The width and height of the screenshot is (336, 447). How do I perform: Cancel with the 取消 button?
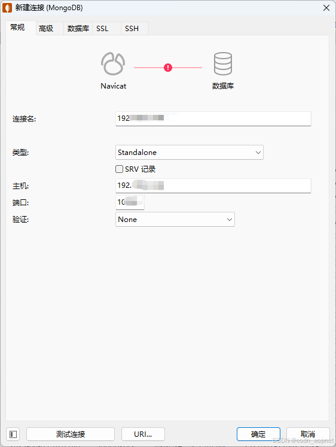point(308,434)
